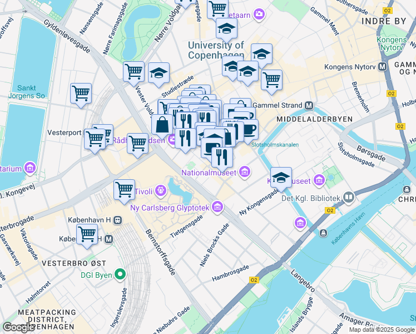Open the Tivoli attraction marker

click(161, 190)
